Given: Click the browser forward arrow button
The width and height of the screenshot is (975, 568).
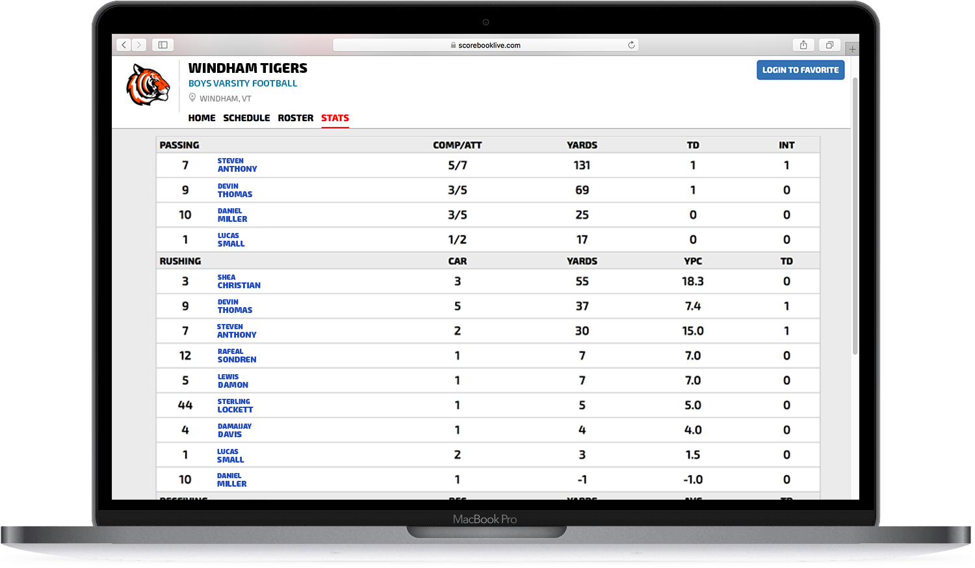Looking at the screenshot, I should tap(139, 45).
